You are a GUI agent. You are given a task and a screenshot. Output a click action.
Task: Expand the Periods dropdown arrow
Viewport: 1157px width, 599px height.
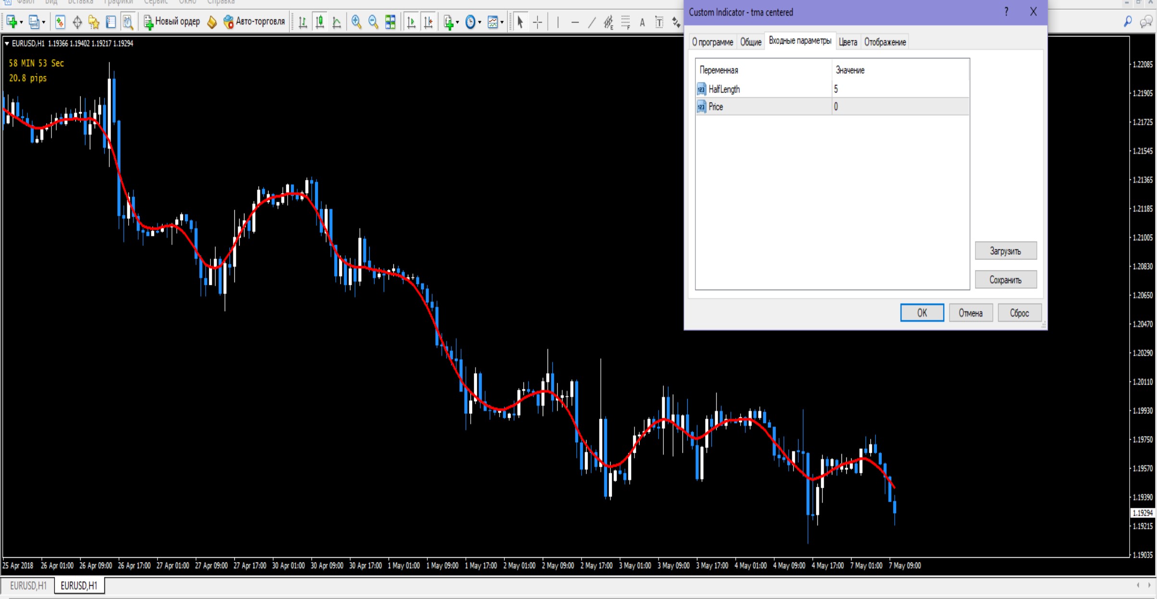(479, 22)
